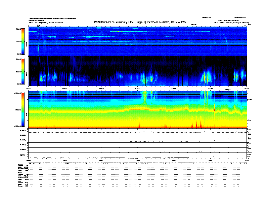Click the 40.00 tick on RAD2 color scale

click(x=18, y=29)
